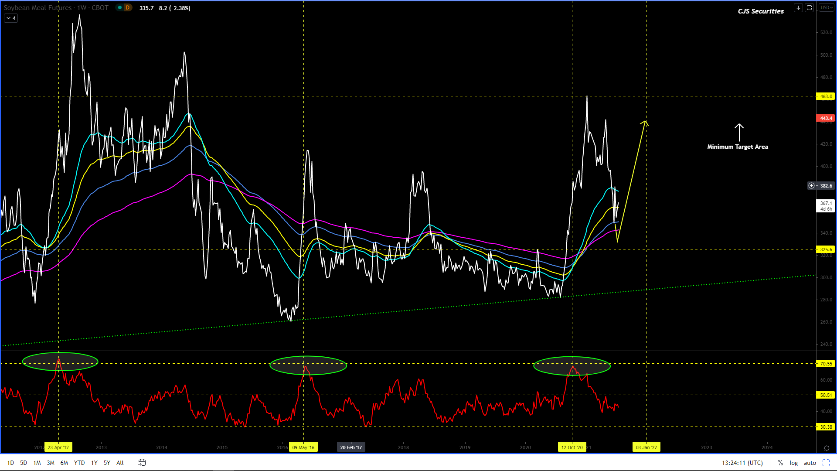Screen dimensions: 837x471
Task: Click the 03 Jan '22 date marker
Action: coord(646,447)
